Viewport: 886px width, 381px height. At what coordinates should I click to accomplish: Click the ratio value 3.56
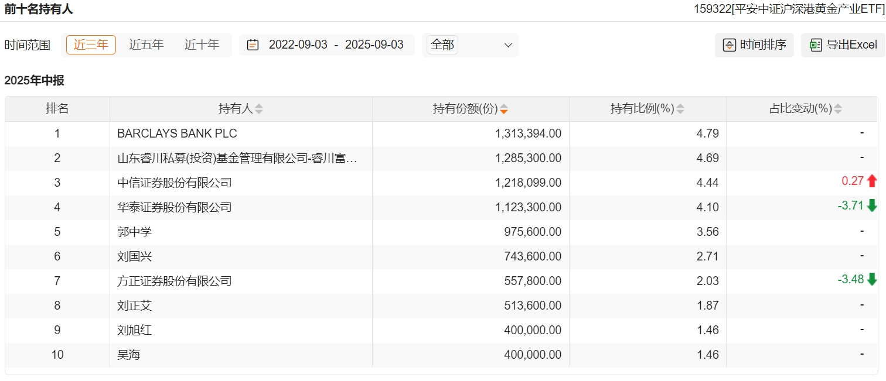coord(708,232)
